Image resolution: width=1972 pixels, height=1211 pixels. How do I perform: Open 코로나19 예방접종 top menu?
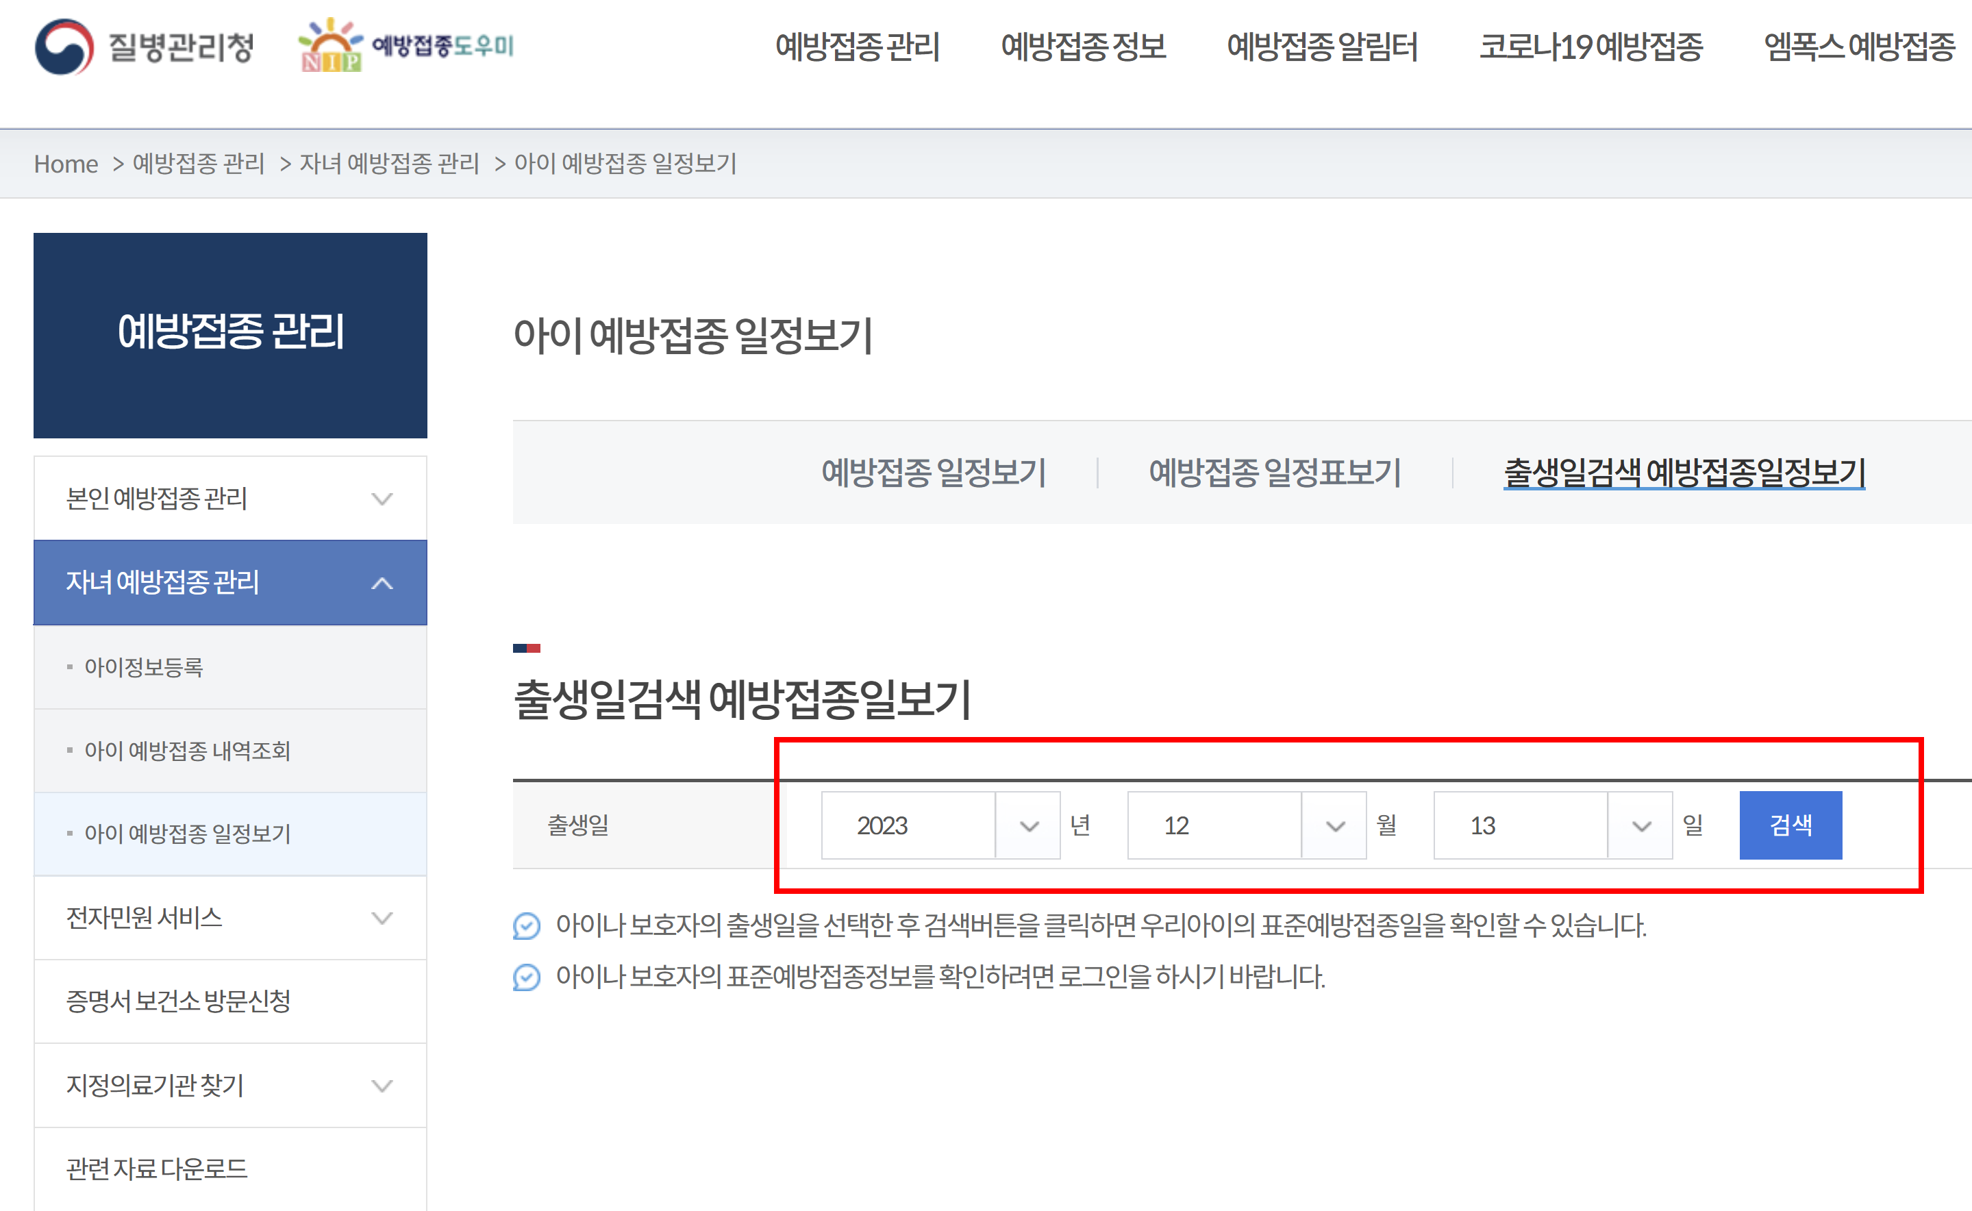tap(1590, 47)
